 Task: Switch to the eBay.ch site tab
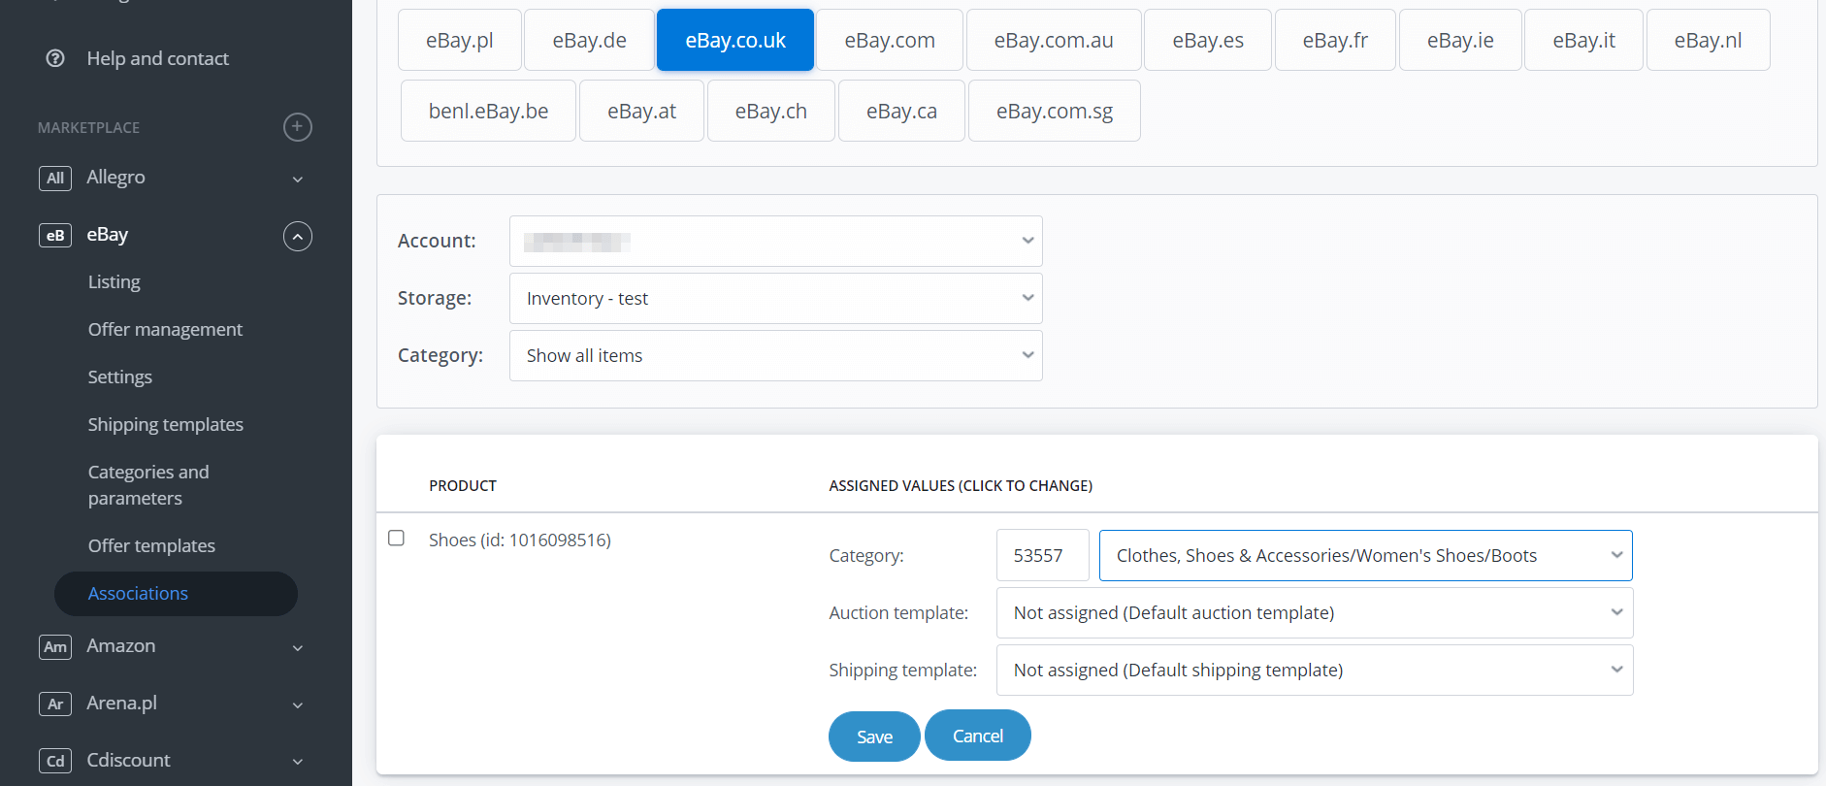[x=771, y=111]
